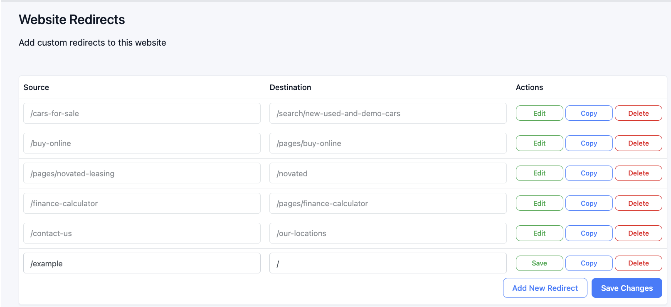Copy the /cars-for-sale redirect row
Viewport: 671px width, 307px height.
(589, 113)
